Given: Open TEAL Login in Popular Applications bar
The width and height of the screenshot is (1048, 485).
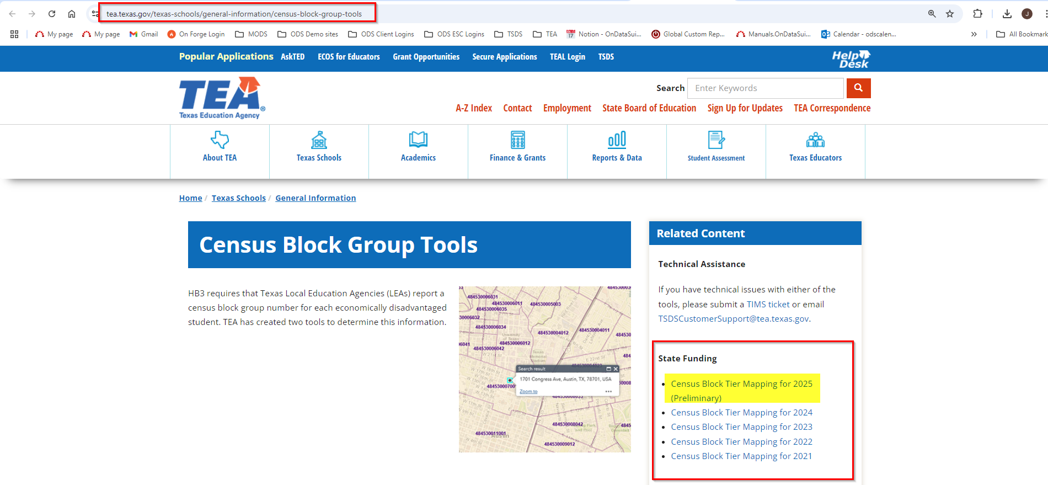Looking at the screenshot, I should click(x=567, y=57).
